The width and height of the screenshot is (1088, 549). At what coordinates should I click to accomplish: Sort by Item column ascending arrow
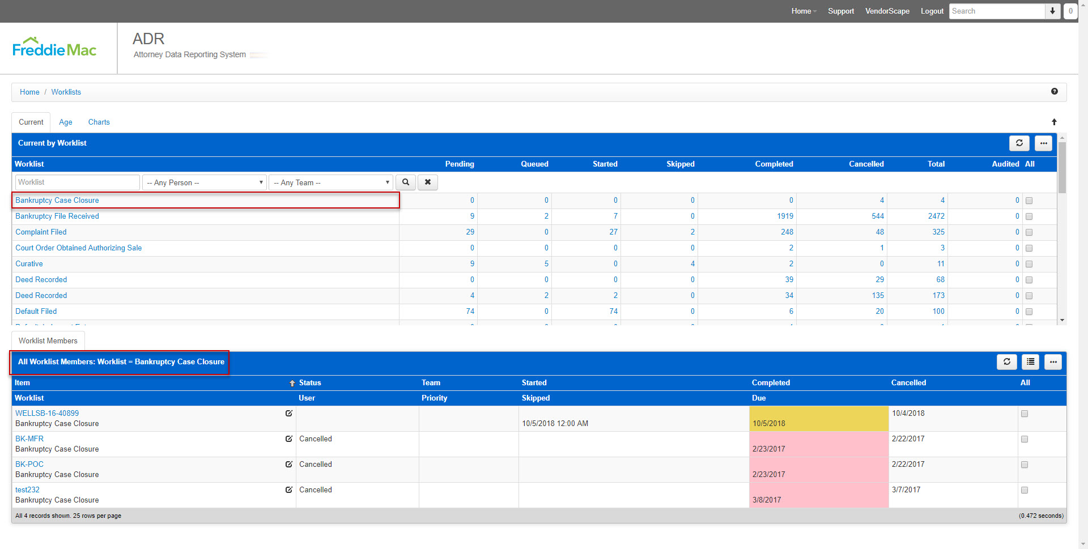click(x=292, y=384)
